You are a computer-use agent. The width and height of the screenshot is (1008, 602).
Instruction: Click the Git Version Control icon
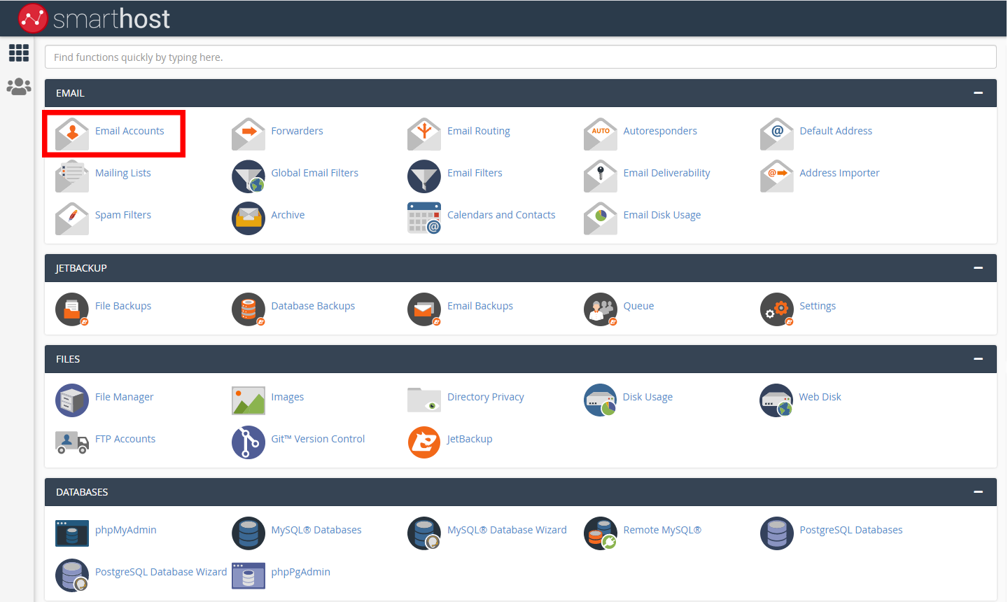pos(248,442)
